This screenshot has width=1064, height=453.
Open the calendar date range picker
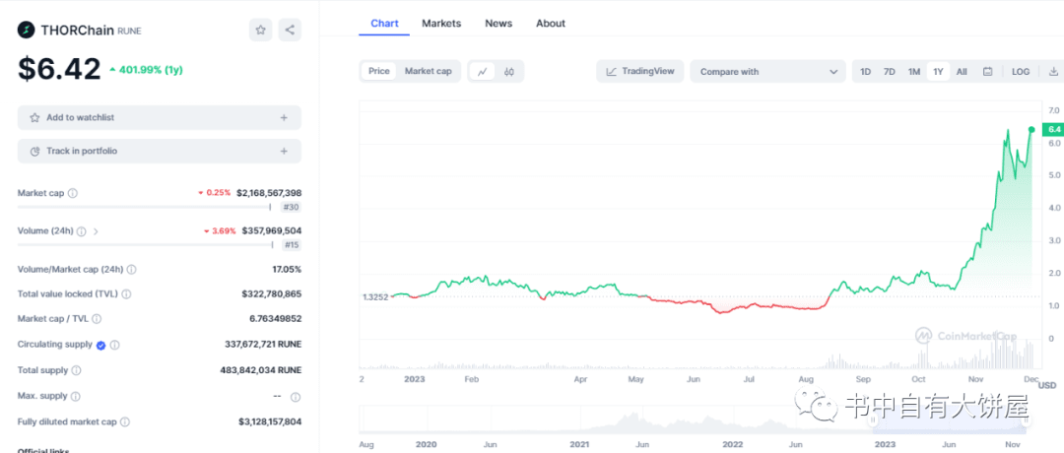point(987,71)
